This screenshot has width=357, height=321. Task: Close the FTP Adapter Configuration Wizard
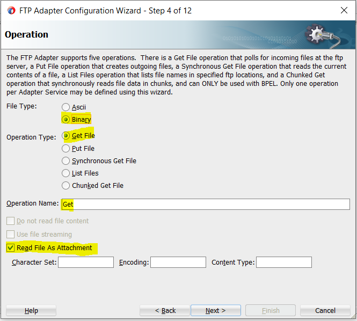344,10
